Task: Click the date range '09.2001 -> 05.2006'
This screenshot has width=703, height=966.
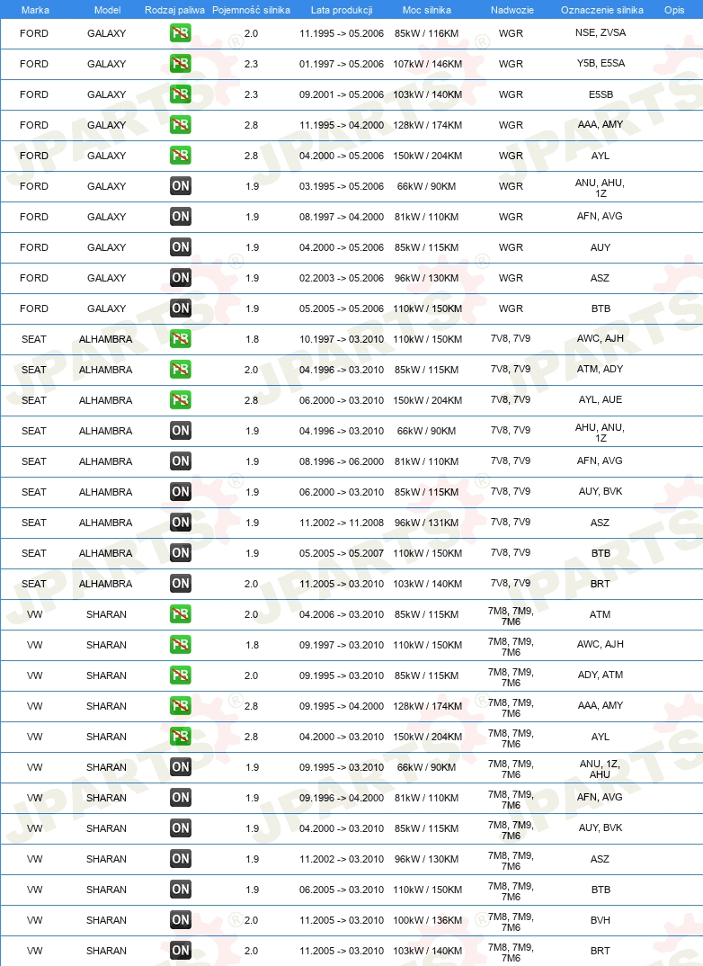Action: click(342, 94)
